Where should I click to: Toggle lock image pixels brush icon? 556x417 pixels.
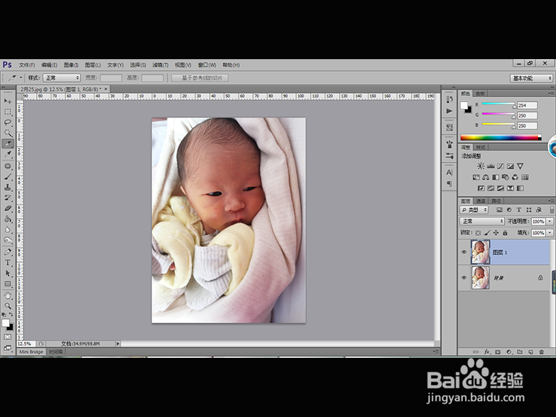pos(487,233)
